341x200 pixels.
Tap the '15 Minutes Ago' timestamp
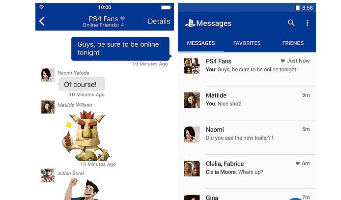click(x=98, y=164)
